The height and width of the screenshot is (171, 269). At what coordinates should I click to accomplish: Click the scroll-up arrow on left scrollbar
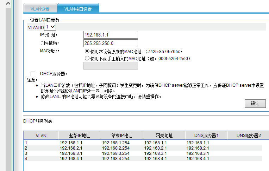click(8, 4)
